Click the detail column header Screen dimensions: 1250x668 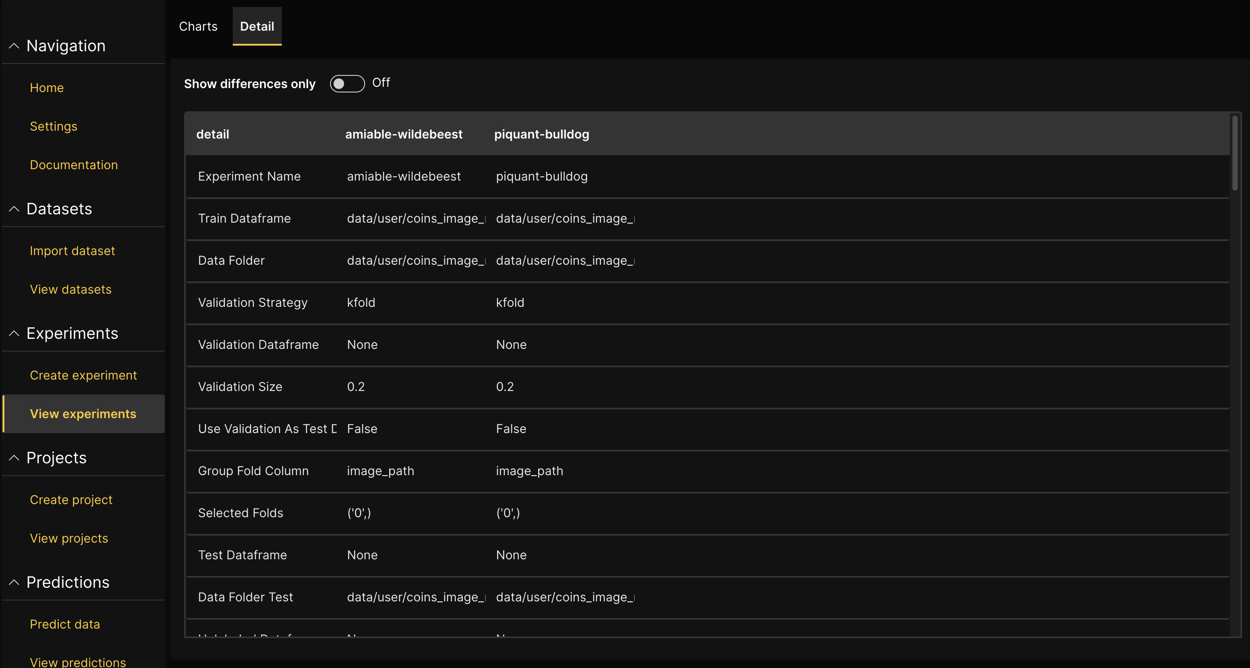(x=213, y=135)
